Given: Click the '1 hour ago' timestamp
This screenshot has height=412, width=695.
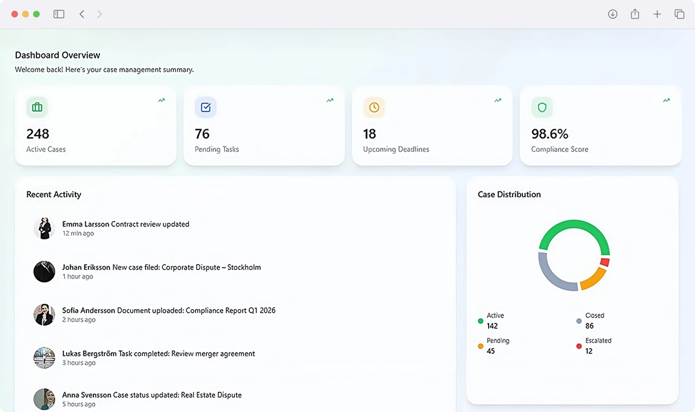Looking at the screenshot, I should pyautogui.click(x=78, y=276).
